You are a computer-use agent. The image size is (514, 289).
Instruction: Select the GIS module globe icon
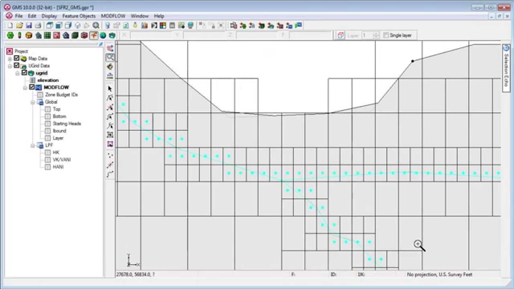tap(103, 35)
